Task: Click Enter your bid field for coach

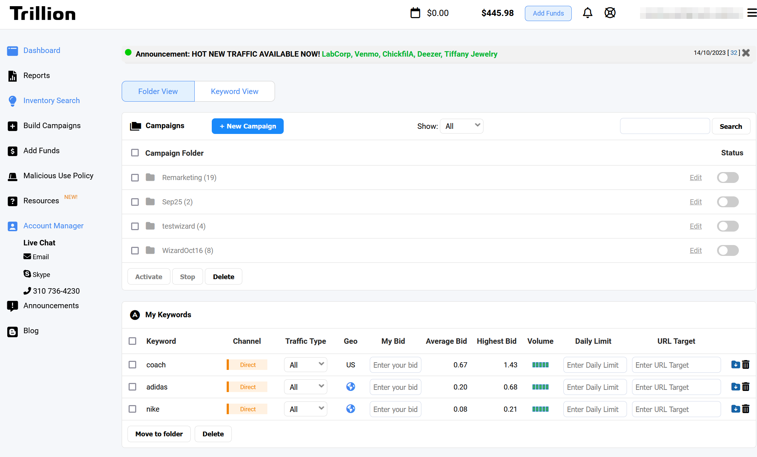Action: pyautogui.click(x=395, y=365)
